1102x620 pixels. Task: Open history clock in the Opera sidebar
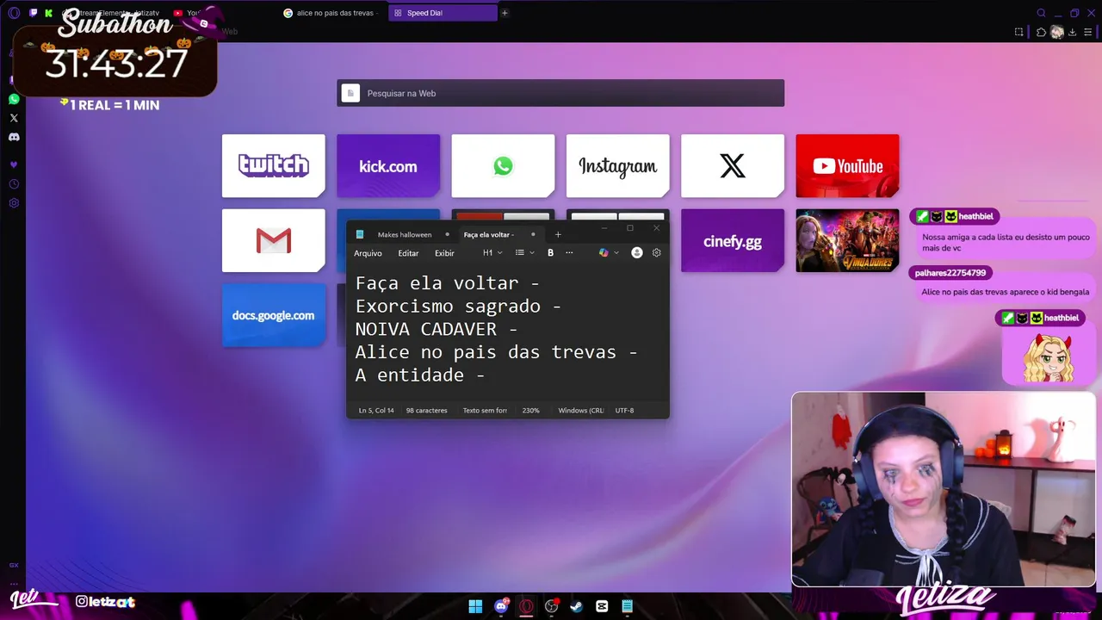pos(14,184)
